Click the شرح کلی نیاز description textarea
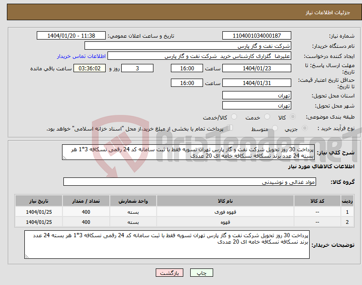Viewport: 362px width, 285px height. [x=188, y=152]
